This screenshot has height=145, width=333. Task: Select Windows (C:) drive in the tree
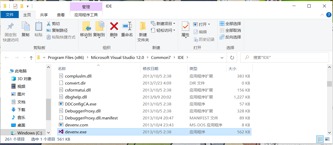[26, 133]
